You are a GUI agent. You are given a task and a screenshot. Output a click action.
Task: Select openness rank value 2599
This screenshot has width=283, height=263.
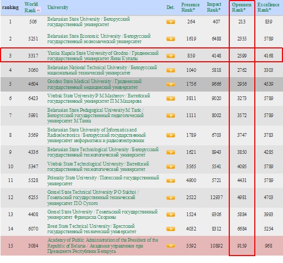point(242,55)
